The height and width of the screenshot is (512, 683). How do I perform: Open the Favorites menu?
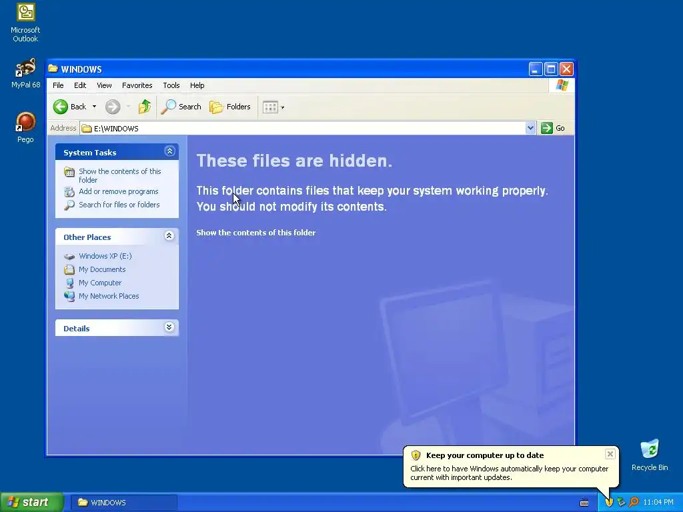pos(137,85)
